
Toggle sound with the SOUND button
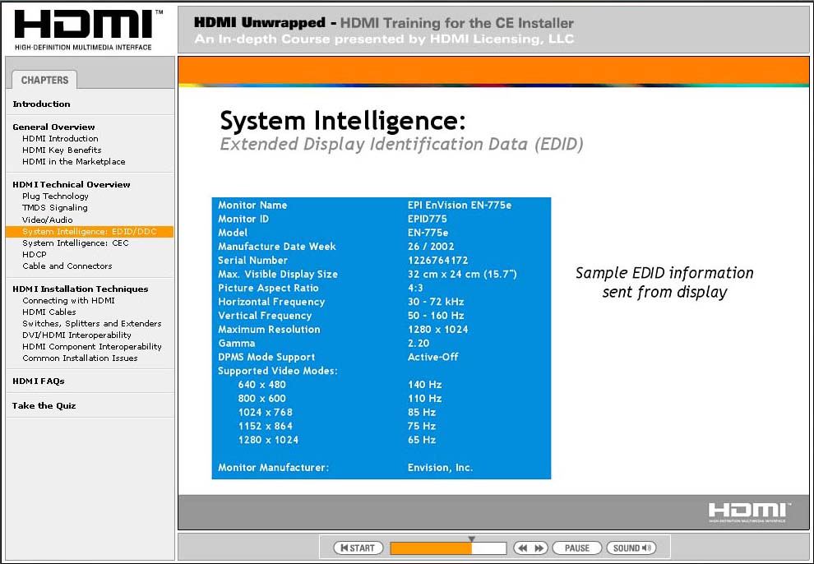coord(631,548)
